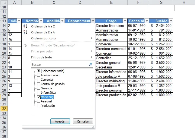
Task: Click the date cell 02-02-1986
Action: click(138, 95)
